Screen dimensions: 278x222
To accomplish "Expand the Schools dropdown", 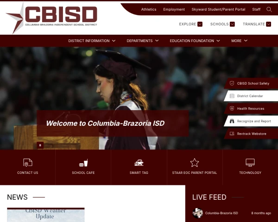I will 222,24.
